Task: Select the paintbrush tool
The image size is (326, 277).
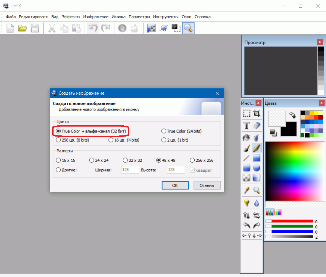Action: pyautogui.click(x=247, y=148)
